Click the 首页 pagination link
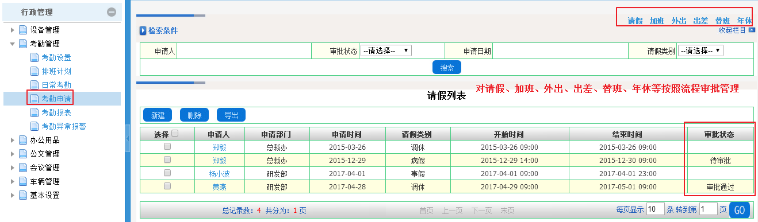This screenshot has height=222, width=758. click(x=427, y=211)
